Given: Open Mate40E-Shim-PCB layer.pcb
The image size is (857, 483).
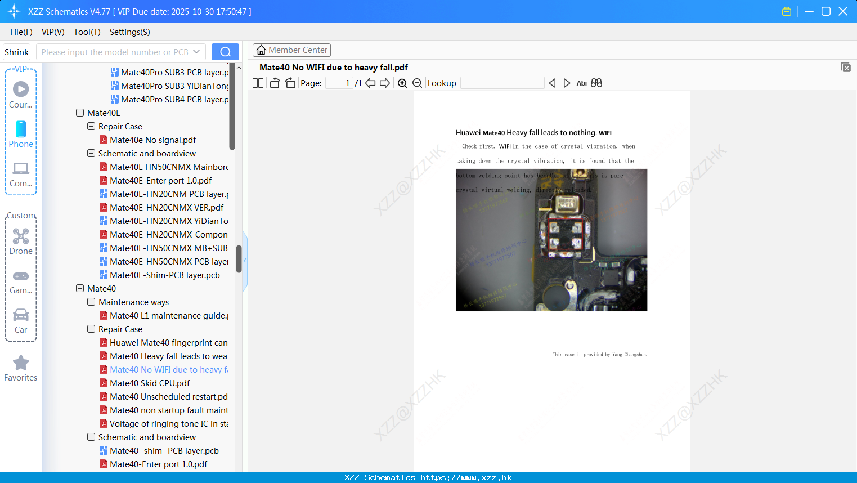Looking at the screenshot, I should click(x=165, y=275).
